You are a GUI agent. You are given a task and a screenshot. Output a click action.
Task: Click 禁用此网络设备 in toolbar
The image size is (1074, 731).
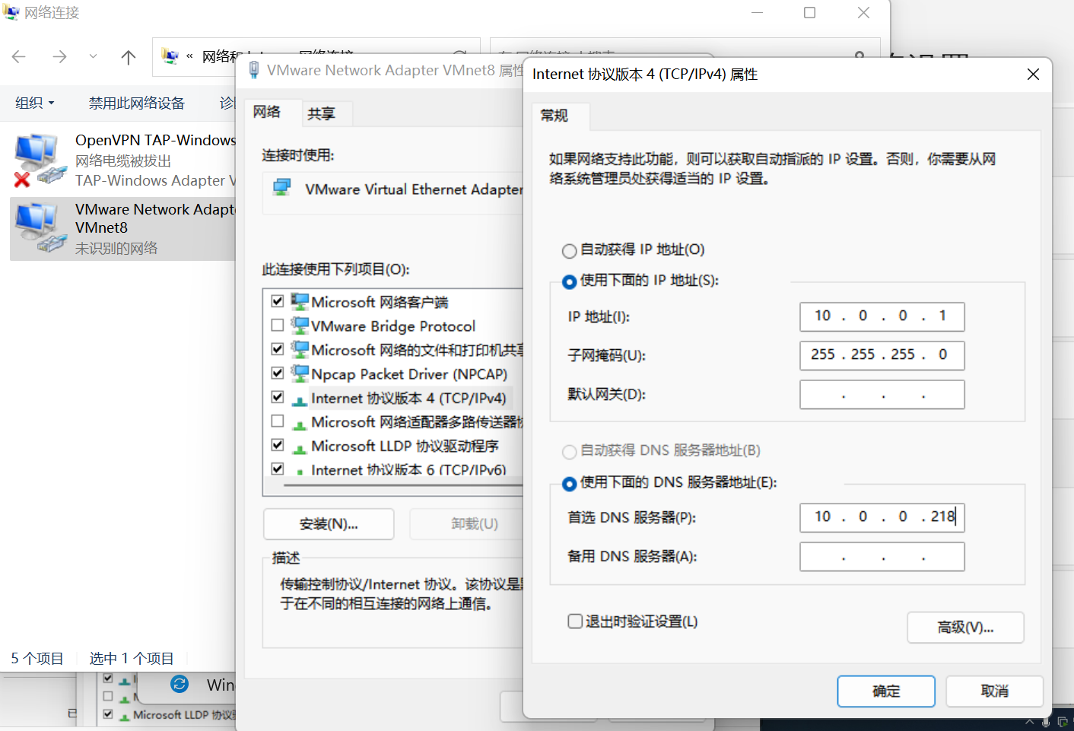137,103
